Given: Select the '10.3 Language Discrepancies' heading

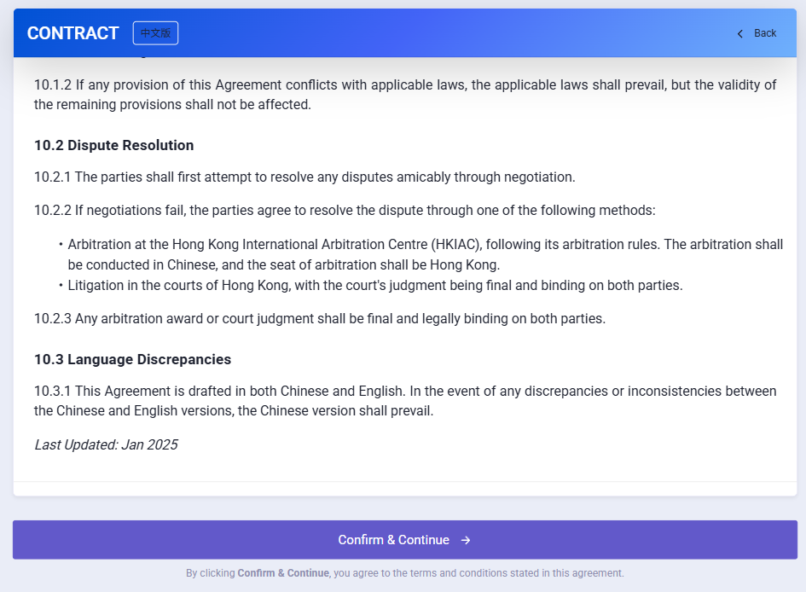Looking at the screenshot, I should coord(132,359).
